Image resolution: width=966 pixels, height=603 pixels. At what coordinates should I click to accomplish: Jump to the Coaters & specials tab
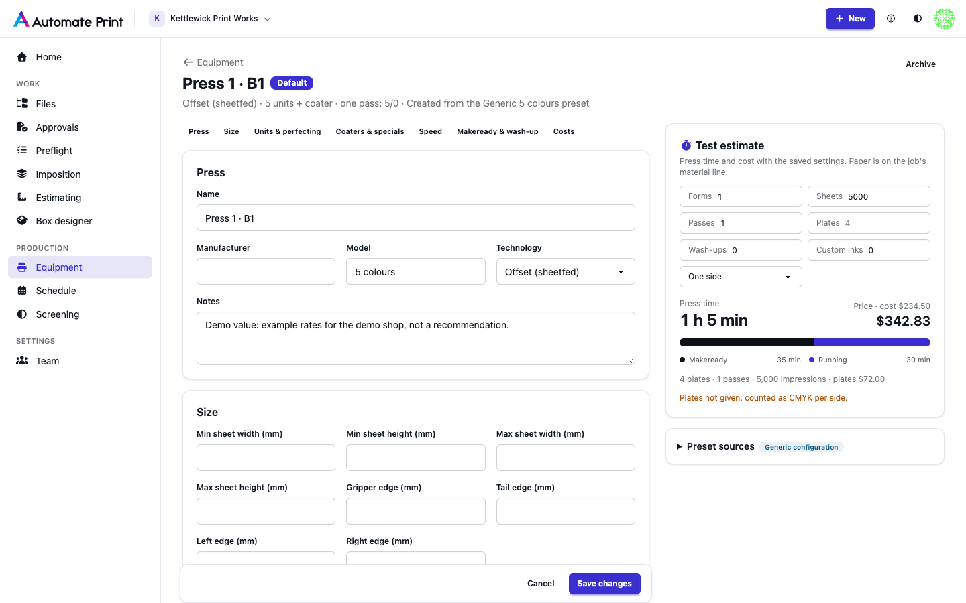click(370, 131)
